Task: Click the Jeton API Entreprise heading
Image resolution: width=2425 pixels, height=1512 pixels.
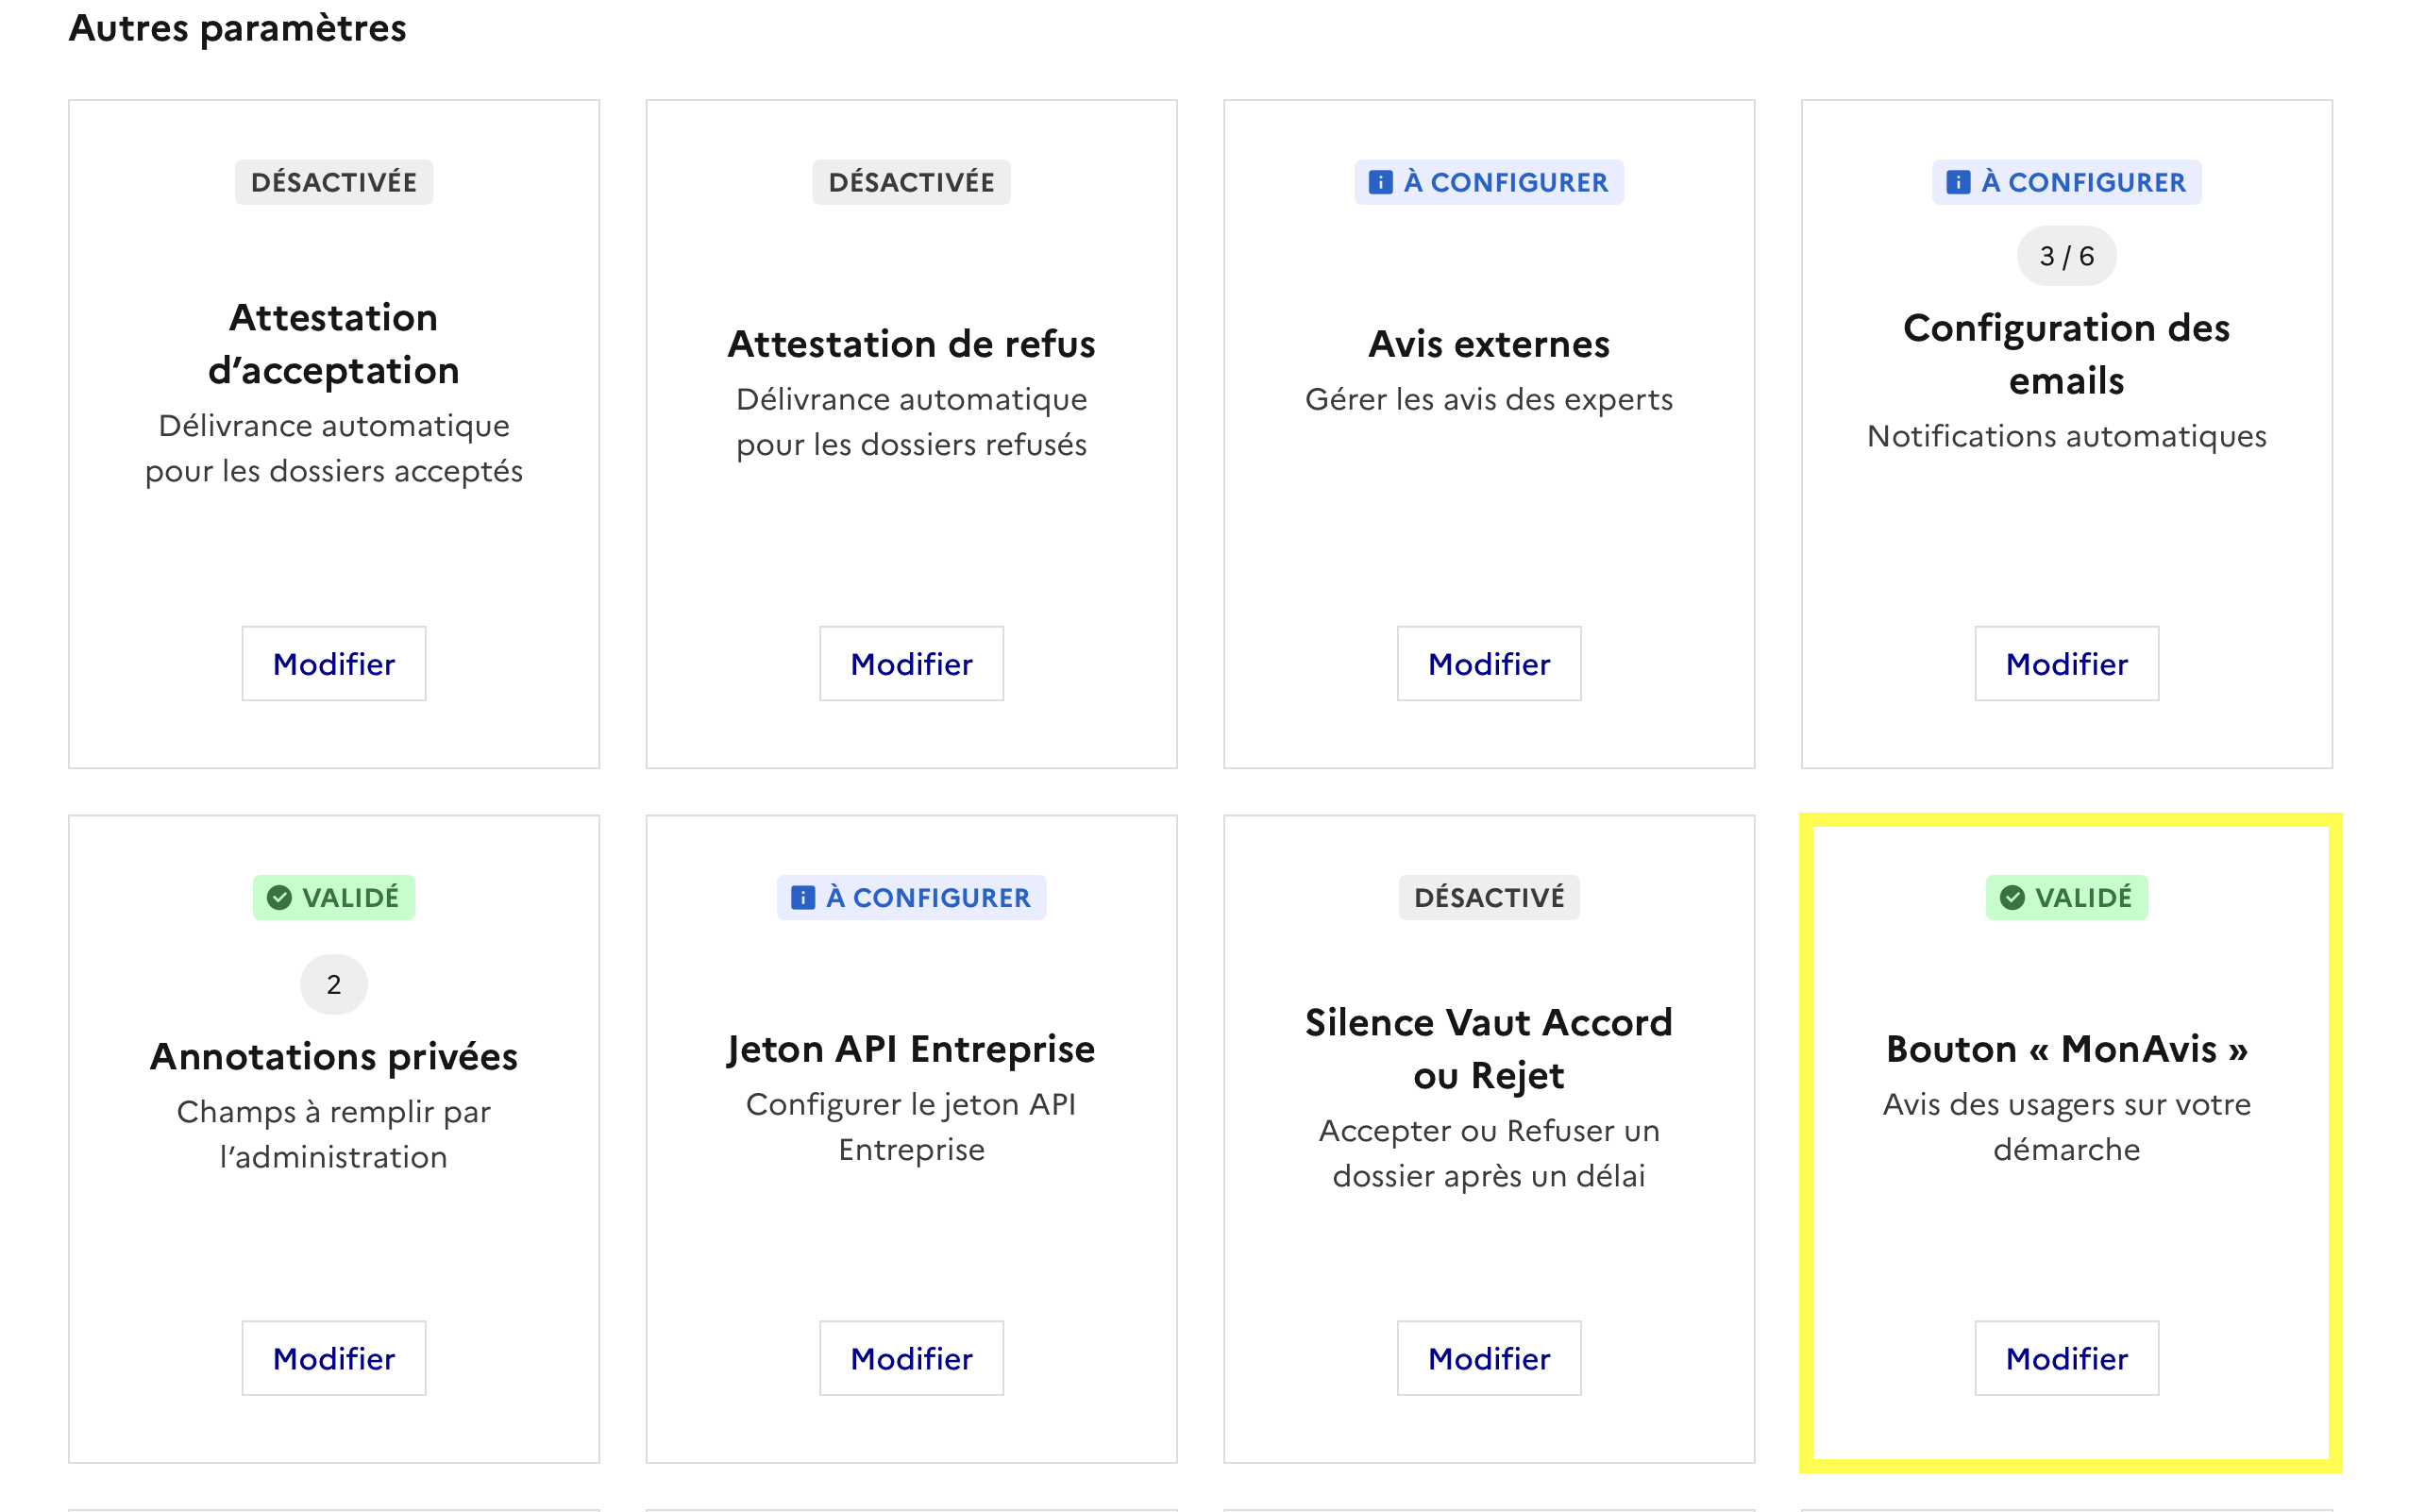Action: click(x=911, y=1049)
